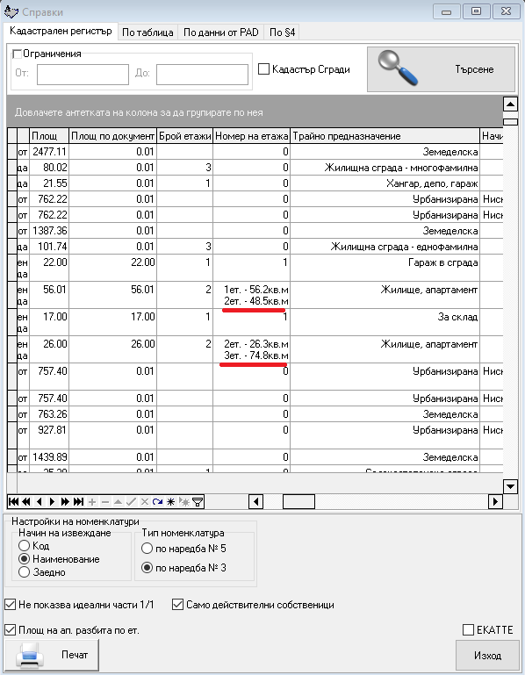This screenshot has height=675, width=525.
Task: Go to the next record arrow
Action: pos(52,501)
